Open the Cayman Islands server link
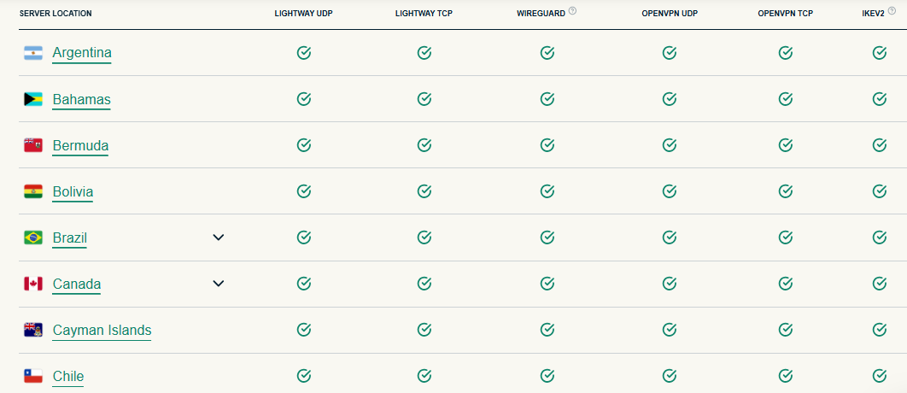Viewport: 907px width, 393px height. (102, 330)
